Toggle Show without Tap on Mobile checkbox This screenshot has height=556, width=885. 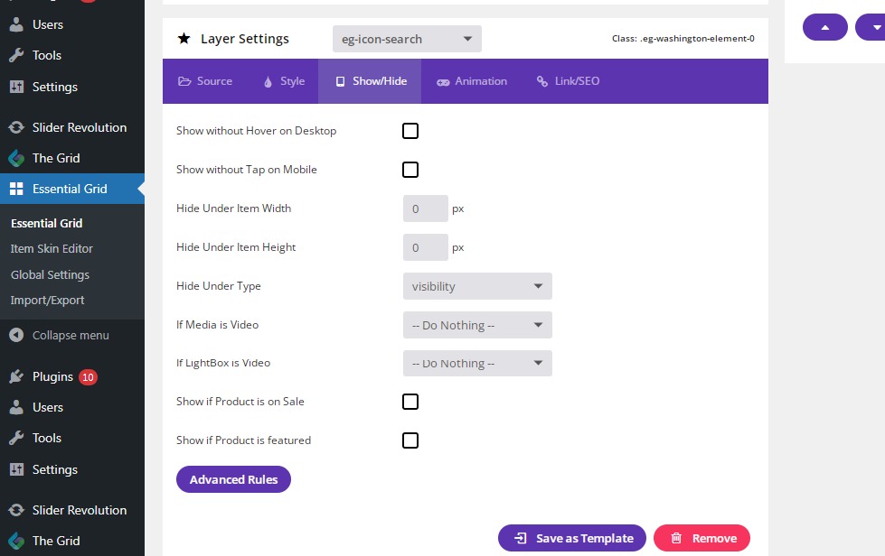(x=410, y=170)
